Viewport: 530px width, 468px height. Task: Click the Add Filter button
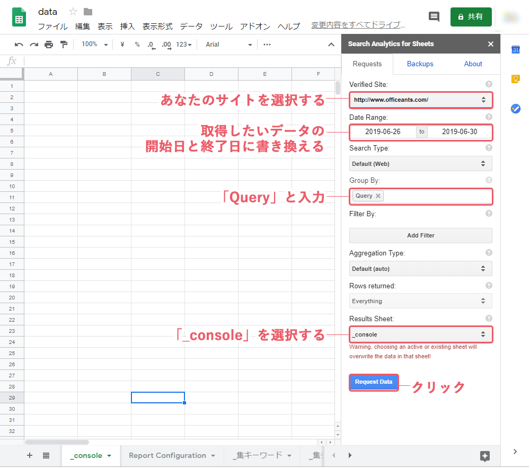[x=420, y=235]
